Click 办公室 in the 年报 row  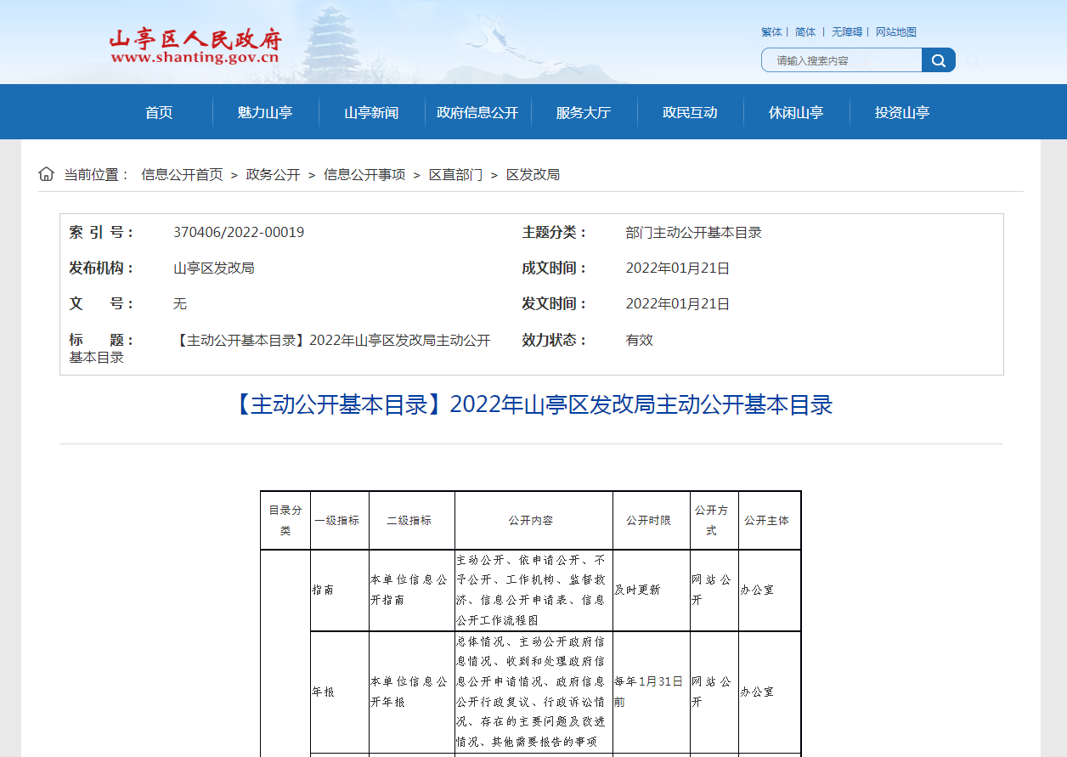(x=770, y=692)
